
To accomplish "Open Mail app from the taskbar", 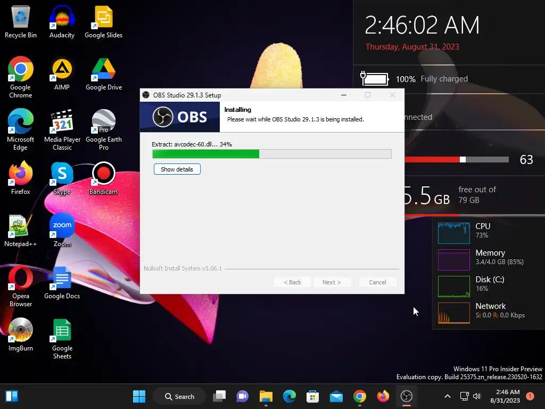I will (336, 396).
